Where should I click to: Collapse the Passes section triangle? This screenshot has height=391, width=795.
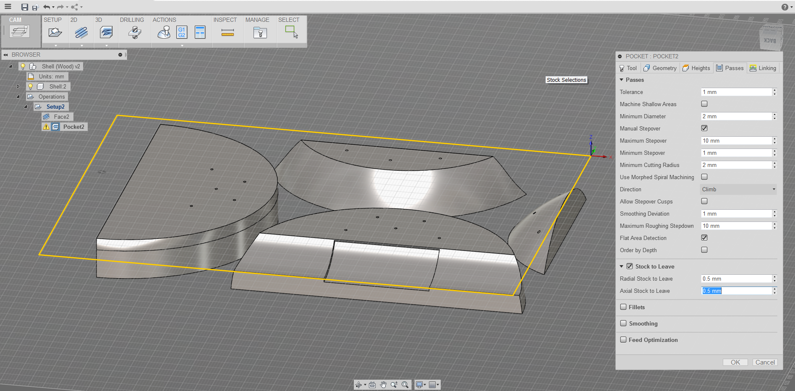(622, 80)
